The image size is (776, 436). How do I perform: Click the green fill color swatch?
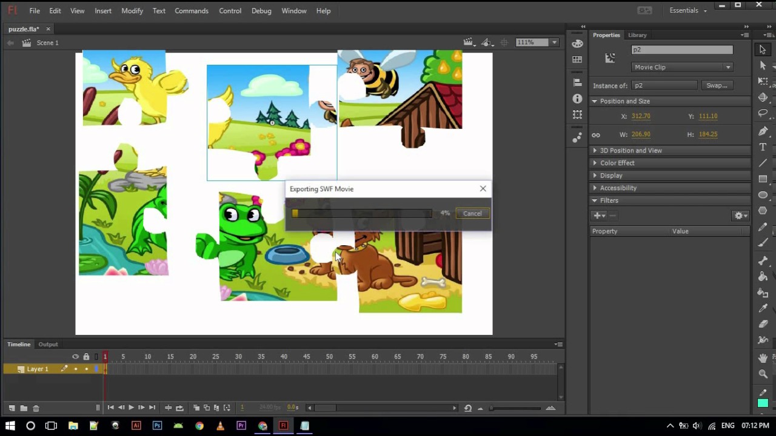click(x=763, y=403)
